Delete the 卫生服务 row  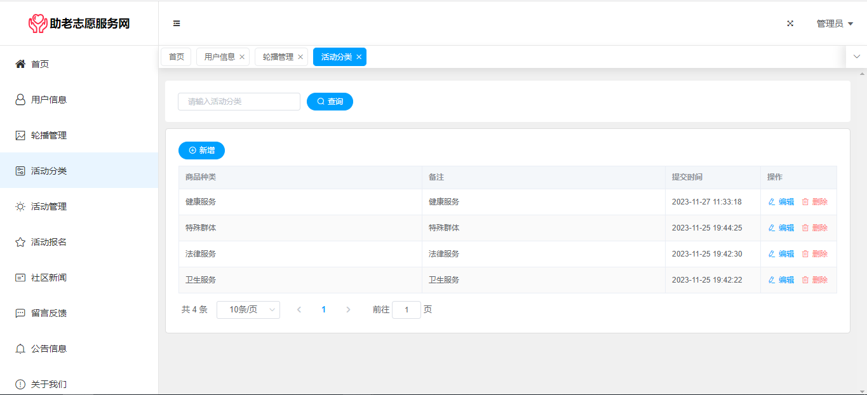(814, 280)
